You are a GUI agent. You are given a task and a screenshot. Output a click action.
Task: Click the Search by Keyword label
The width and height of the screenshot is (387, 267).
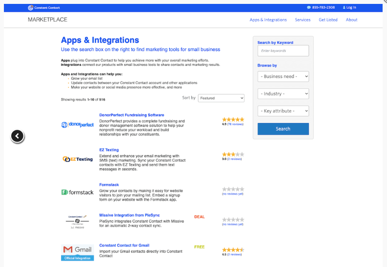pos(275,42)
